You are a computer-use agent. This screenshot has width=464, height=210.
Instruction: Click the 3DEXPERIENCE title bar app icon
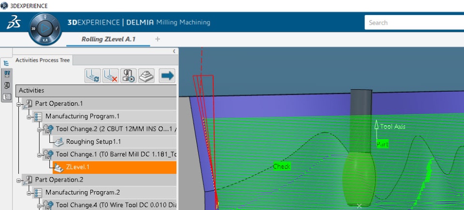[x=4, y=6]
